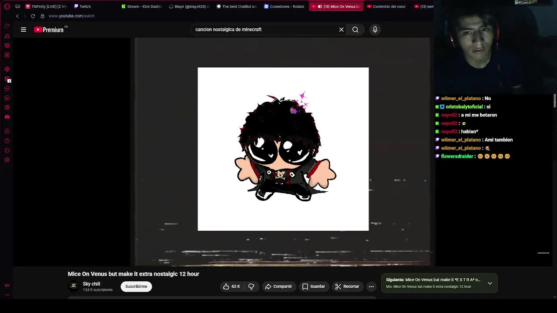
Task: Open the sidebar player icon
Action: tap(7, 131)
